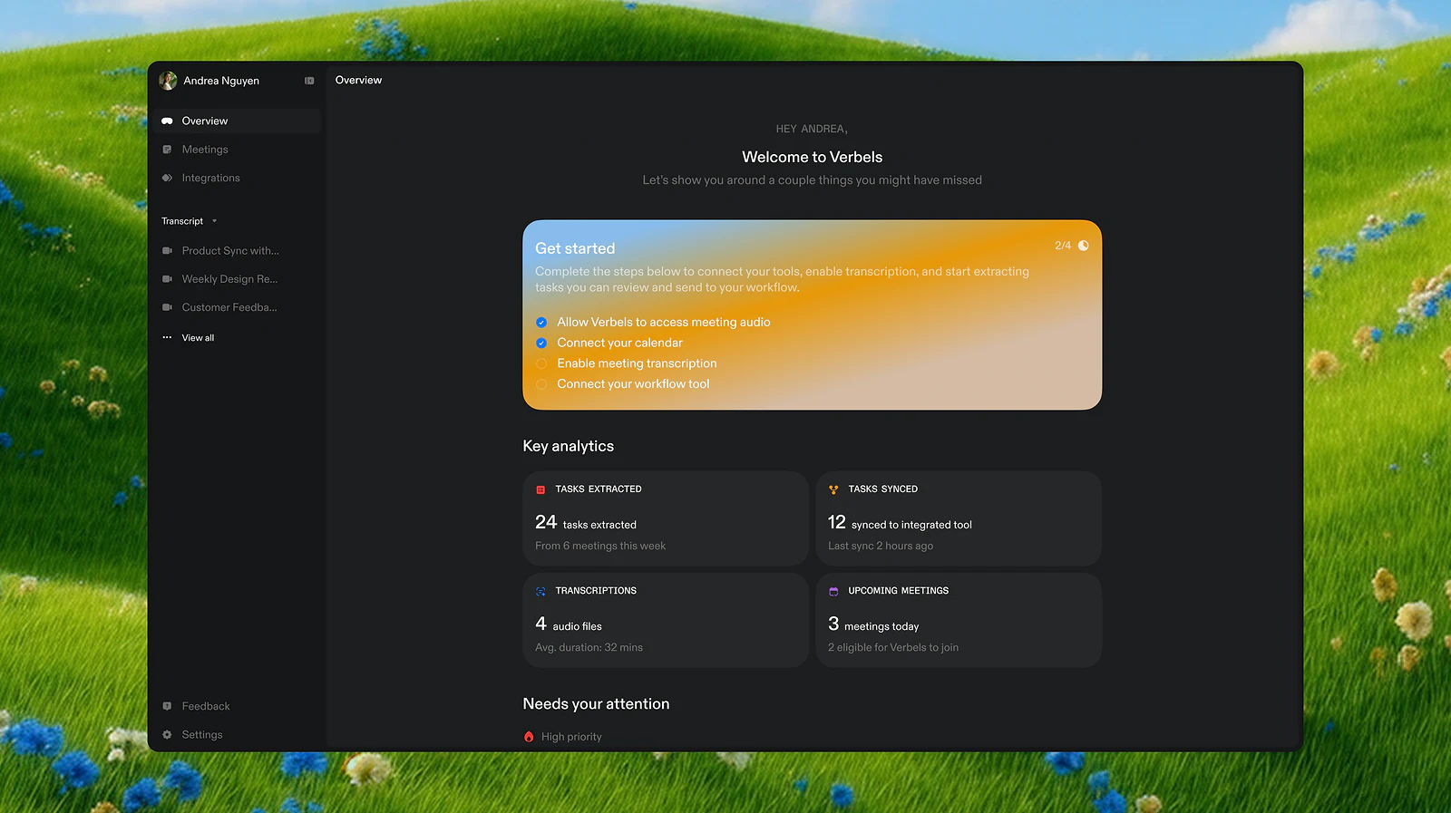Click the Needs your attention heading
Screen dimensions: 1451x813
[x=597, y=704]
